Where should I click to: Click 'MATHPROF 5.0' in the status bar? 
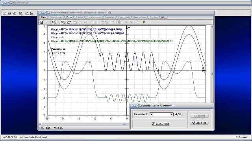pyautogui.click(x=10, y=137)
